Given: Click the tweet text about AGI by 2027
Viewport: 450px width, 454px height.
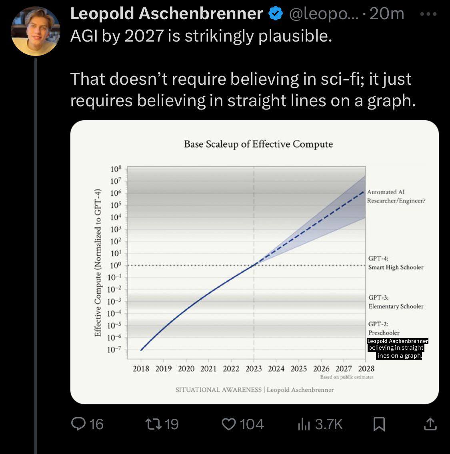Looking at the screenshot, I should click(x=243, y=68).
